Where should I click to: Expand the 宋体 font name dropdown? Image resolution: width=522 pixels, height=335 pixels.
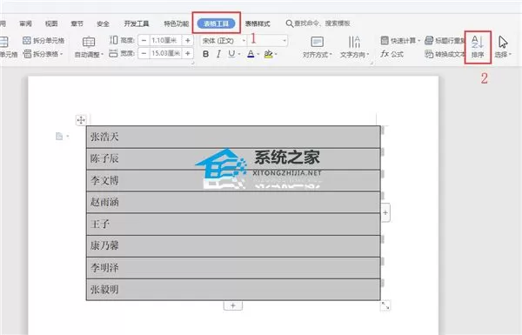click(244, 41)
